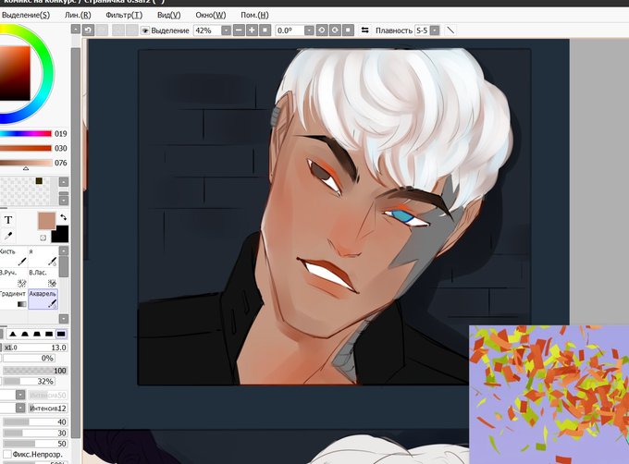Screen dimensions: 629x464
Task: Click the small reset-colors icon below foreground swatch
Action: coord(43,238)
